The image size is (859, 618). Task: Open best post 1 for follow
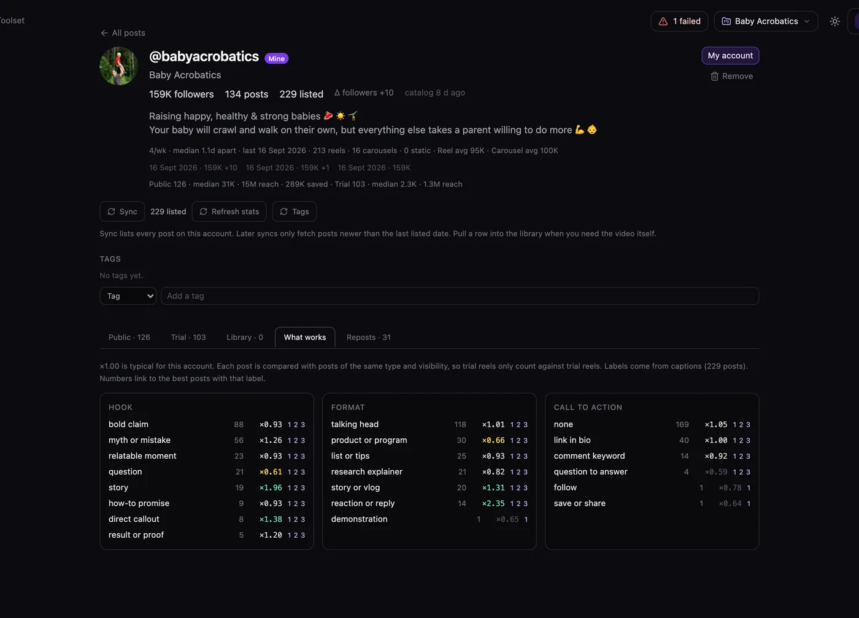[x=749, y=488]
